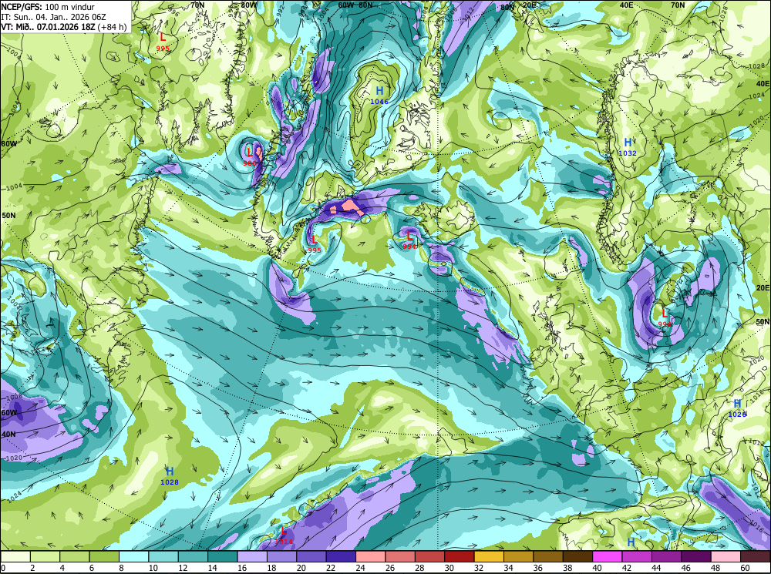
Task: Click the legend value label "24"
Action: click(360, 568)
